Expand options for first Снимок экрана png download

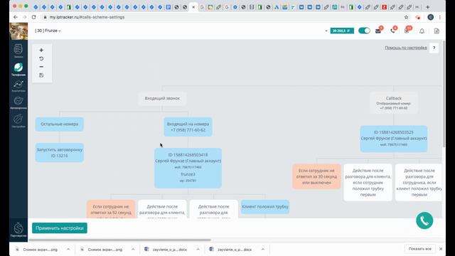[68, 250]
